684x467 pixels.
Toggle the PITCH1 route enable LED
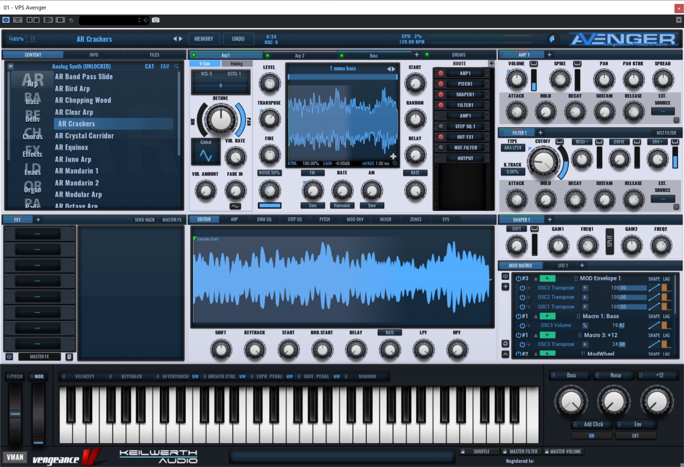pos(441,84)
